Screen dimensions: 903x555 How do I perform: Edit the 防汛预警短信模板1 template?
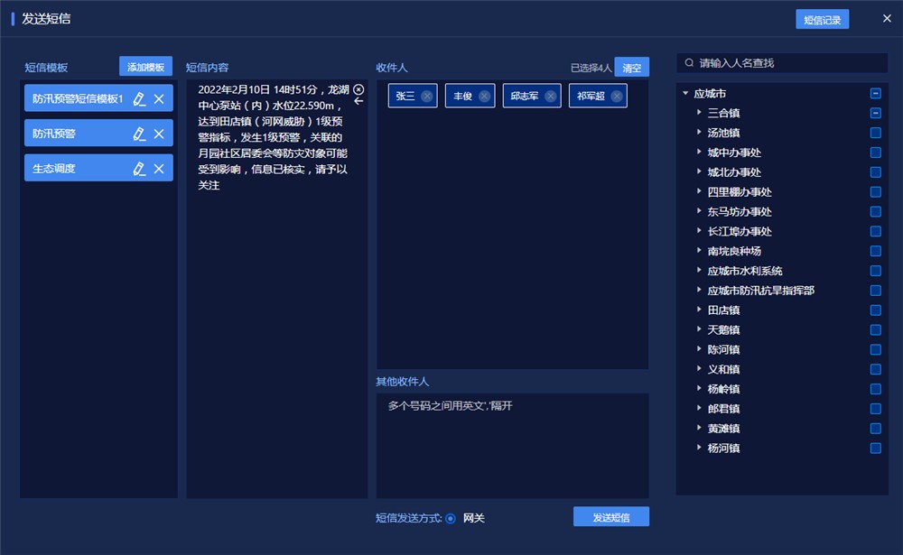139,99
